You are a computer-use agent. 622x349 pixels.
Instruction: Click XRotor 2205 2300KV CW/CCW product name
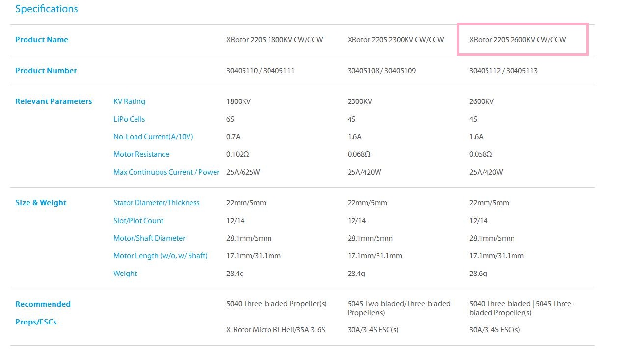[x=396, y=40]
